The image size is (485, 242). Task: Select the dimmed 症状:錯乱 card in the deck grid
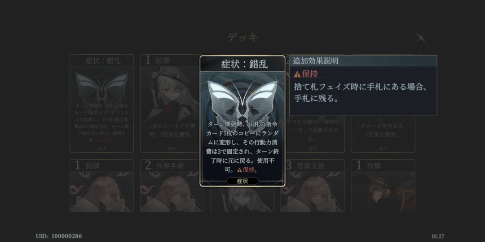click(101, 104)
